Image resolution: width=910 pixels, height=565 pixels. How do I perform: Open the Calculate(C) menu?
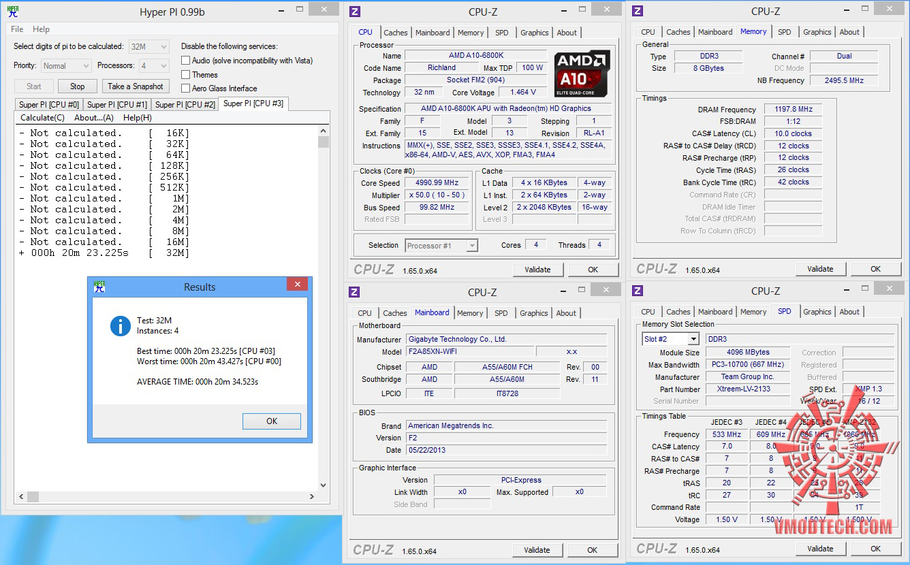click(x=42, y=118)
